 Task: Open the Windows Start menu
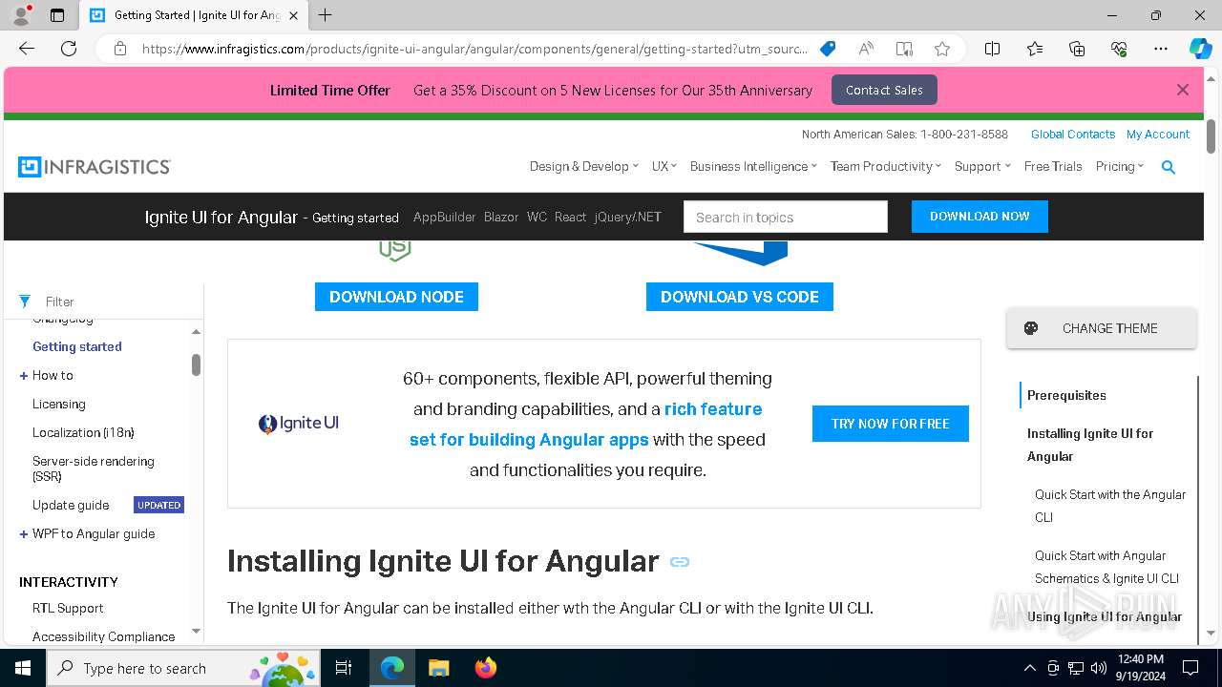pyautogui.click(x=23, y=668)
